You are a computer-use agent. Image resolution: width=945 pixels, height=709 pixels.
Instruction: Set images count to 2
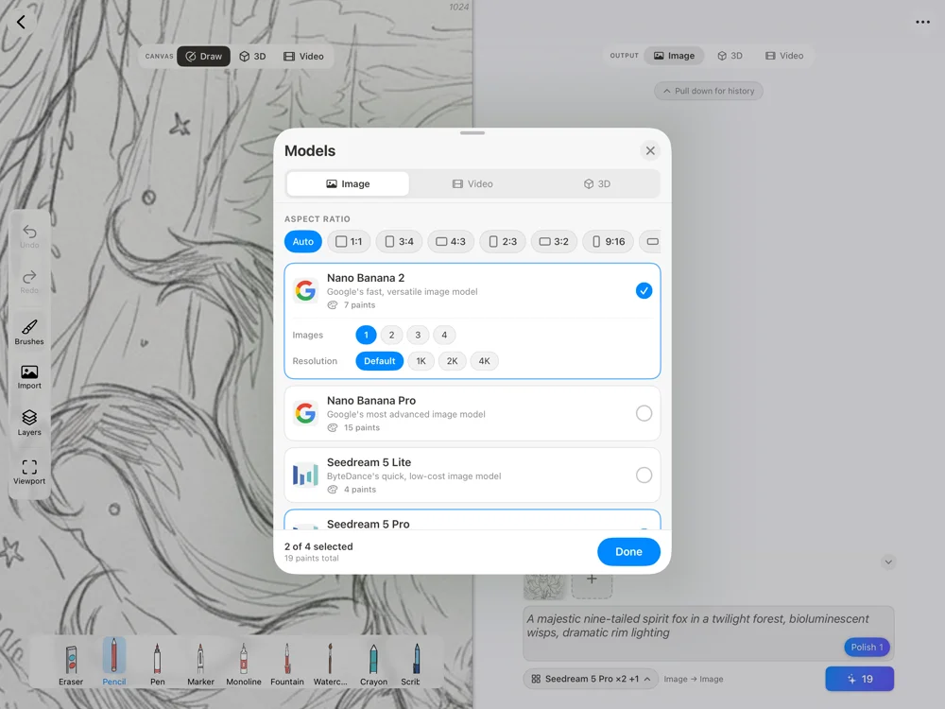coord(392,336)
